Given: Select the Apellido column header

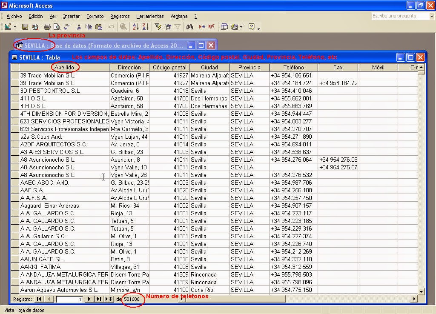Looking at the screenshot, I should (65, 67).
